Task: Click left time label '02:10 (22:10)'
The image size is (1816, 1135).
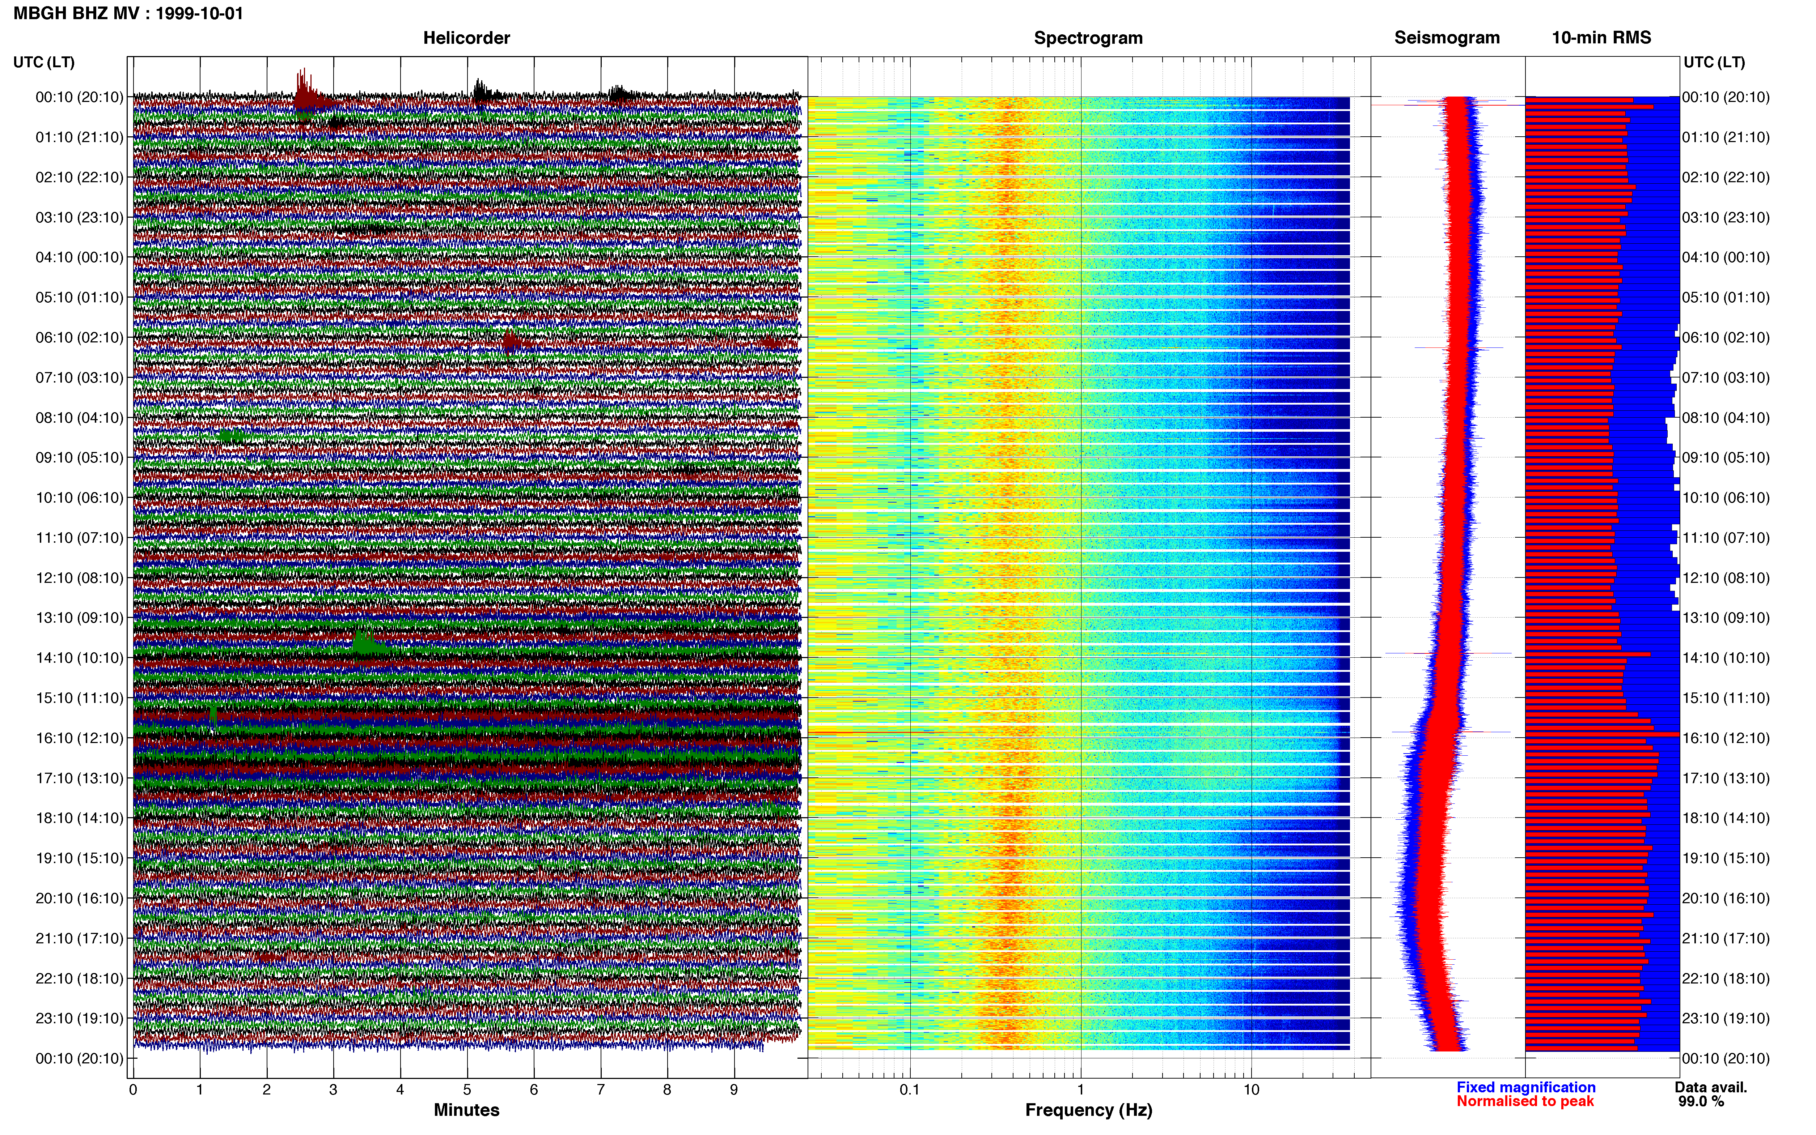Action: click(x=80, y=177)
